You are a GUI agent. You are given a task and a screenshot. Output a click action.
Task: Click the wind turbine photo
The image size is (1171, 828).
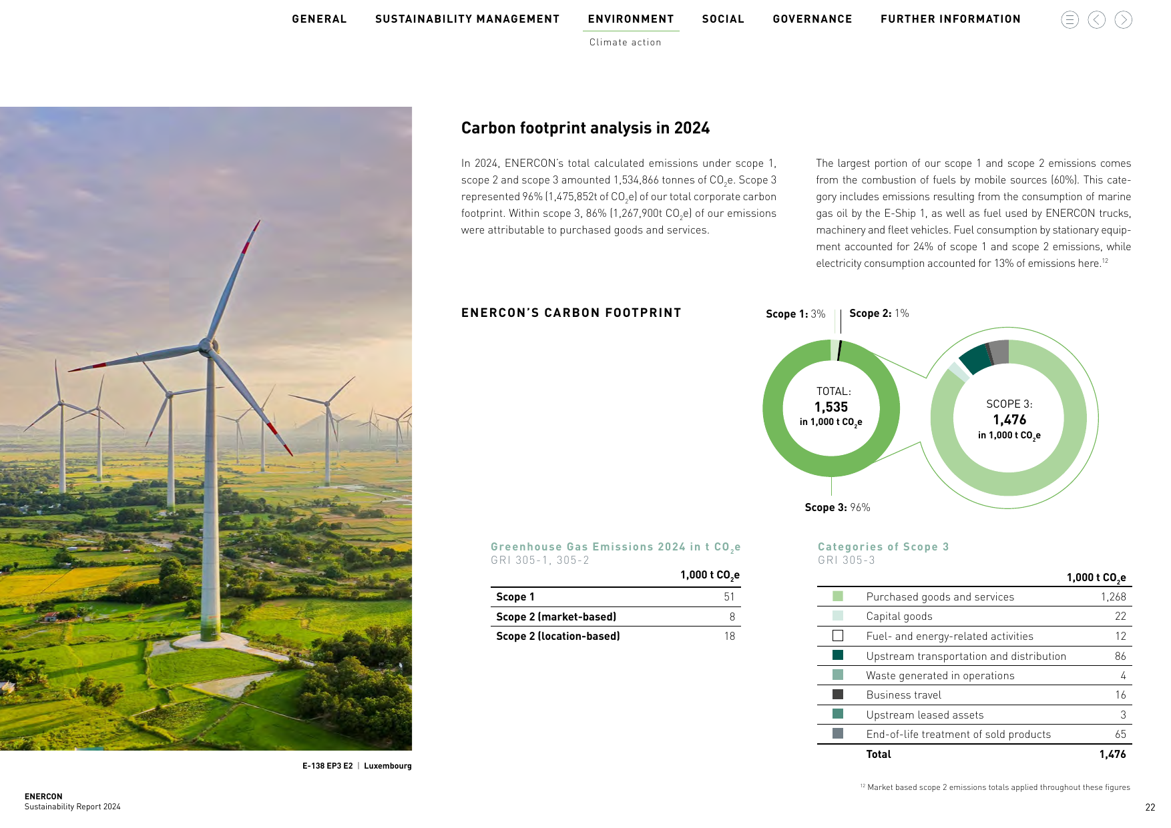206,428
